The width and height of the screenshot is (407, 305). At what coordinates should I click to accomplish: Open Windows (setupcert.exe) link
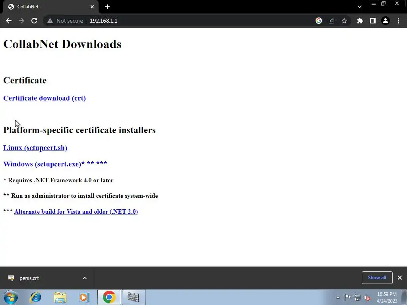(x=55, y=164)
